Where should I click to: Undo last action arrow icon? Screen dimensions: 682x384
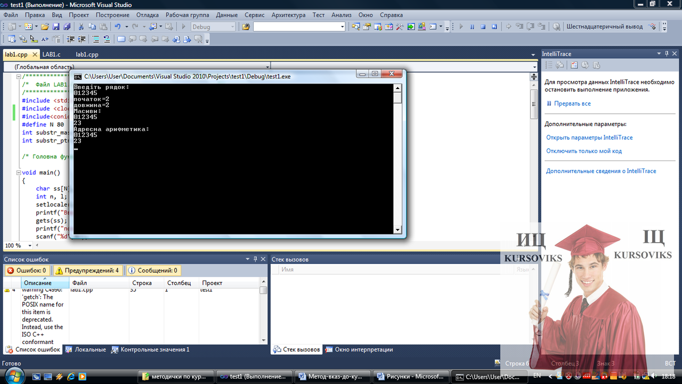(117, 27)
